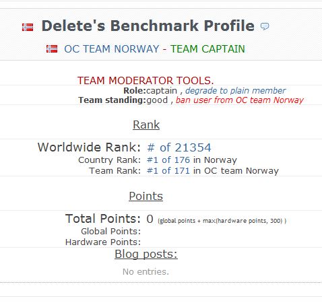Open country rank '#1 of 176' link
The height and width of the screenshot is (307, 322).
168,160
